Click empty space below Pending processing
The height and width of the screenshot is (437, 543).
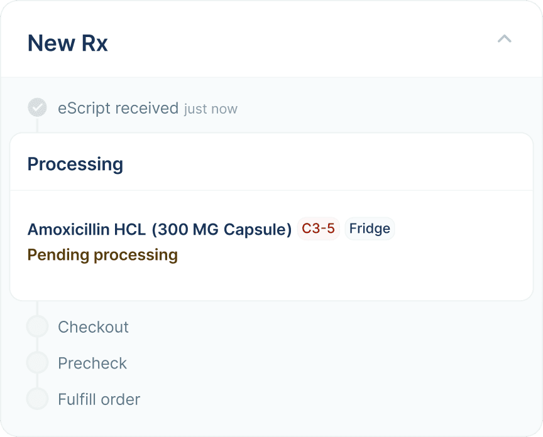pos(270,281)
